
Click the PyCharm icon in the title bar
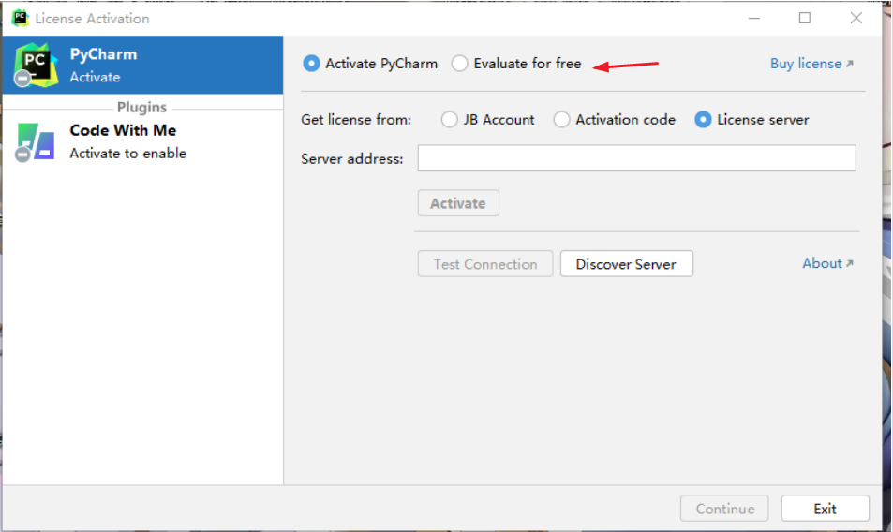click(x=20, y=18)
